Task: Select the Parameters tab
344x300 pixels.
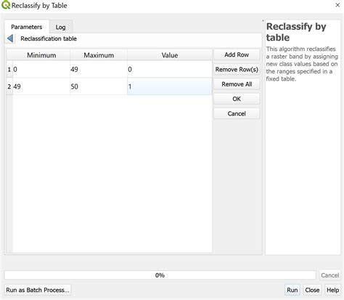Action: click(27, 27)
